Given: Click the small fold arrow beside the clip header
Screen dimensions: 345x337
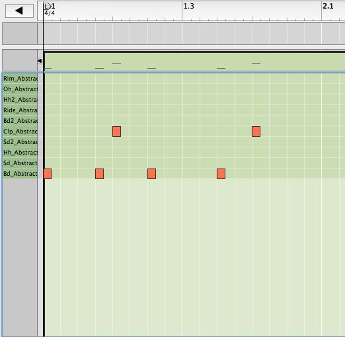Looking at the screenshot, I should (40, 61).
